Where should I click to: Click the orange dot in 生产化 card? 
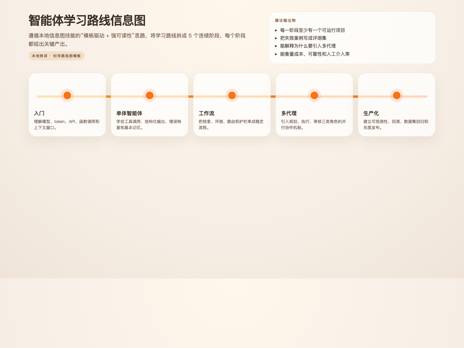[x=397, y=95]
